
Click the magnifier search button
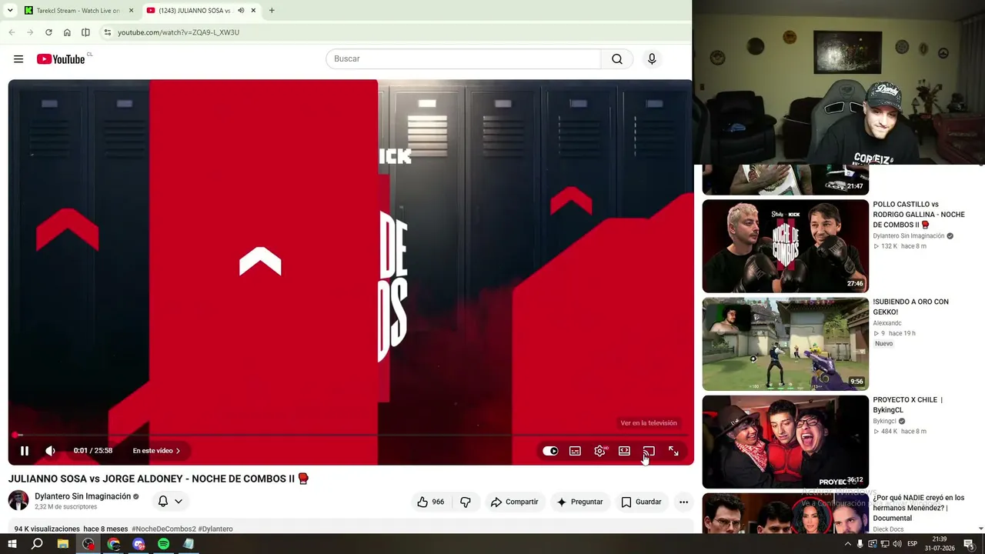[x=617, y=59]
